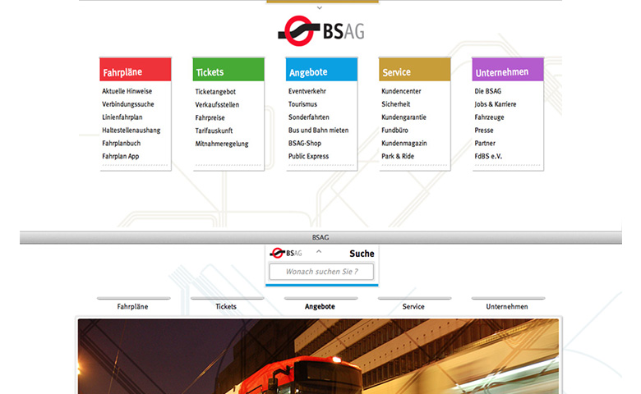Image resolution: width=641 pixels, height=394 pixels.
Task: Open Fahrplan App link
Action: 121,157
